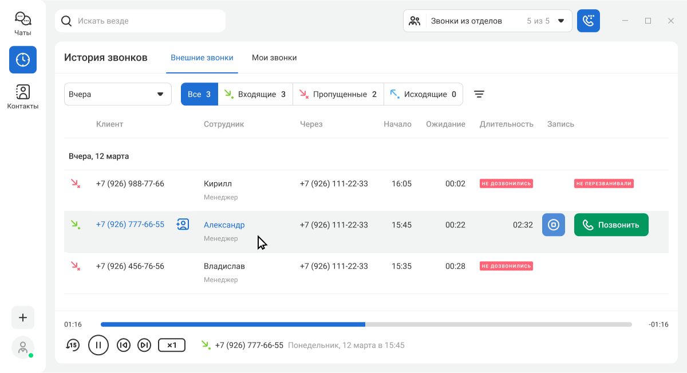The width and height of the screenshot is (687, 373).
Task: Change playback speed x1
Action: tap(172, 345)
